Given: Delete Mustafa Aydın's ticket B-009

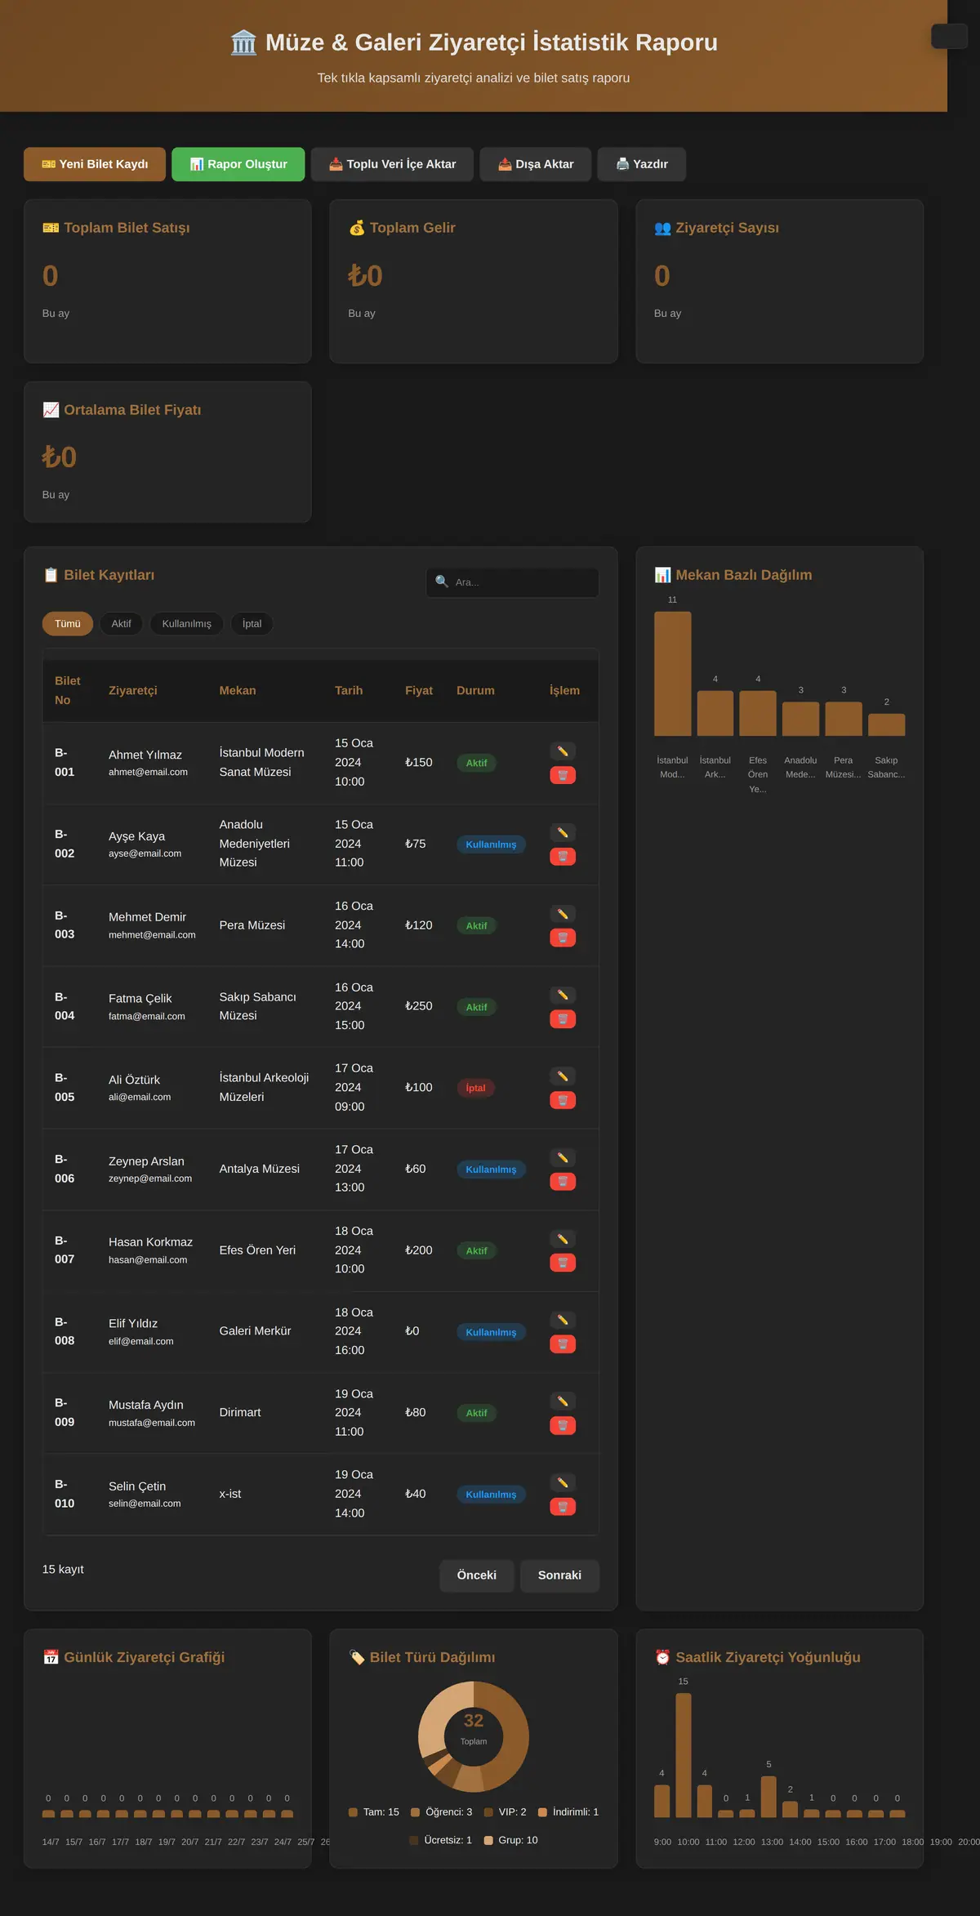Looking at the screenshot, I should [563, 1425].
